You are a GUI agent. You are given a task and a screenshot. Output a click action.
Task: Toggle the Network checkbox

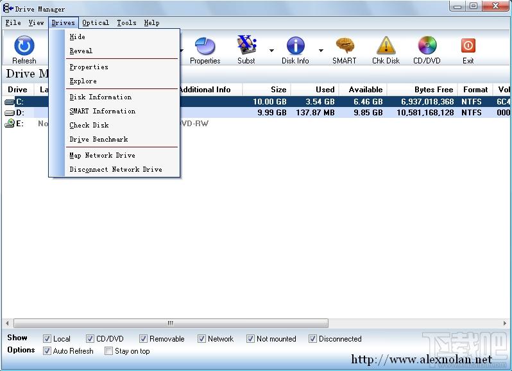(x=202, y=339)
